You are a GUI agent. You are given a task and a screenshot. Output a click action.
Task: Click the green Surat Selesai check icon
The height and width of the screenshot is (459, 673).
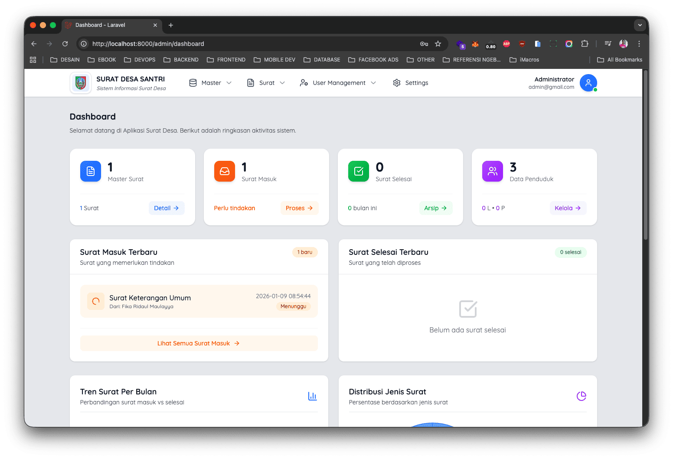pyautogui.click(x=359, y=171)
